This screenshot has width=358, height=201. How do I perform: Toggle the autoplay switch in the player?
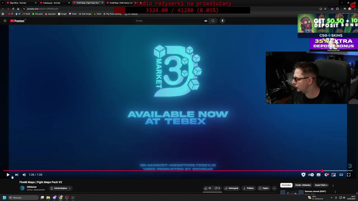(311, 175)
